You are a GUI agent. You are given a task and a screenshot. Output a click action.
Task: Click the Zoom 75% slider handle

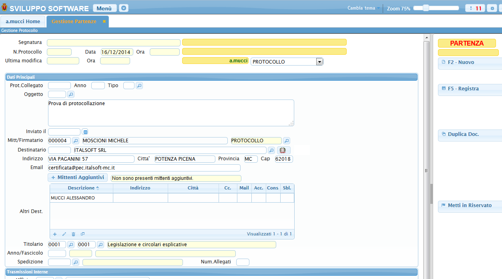click(x=426, y=8)
